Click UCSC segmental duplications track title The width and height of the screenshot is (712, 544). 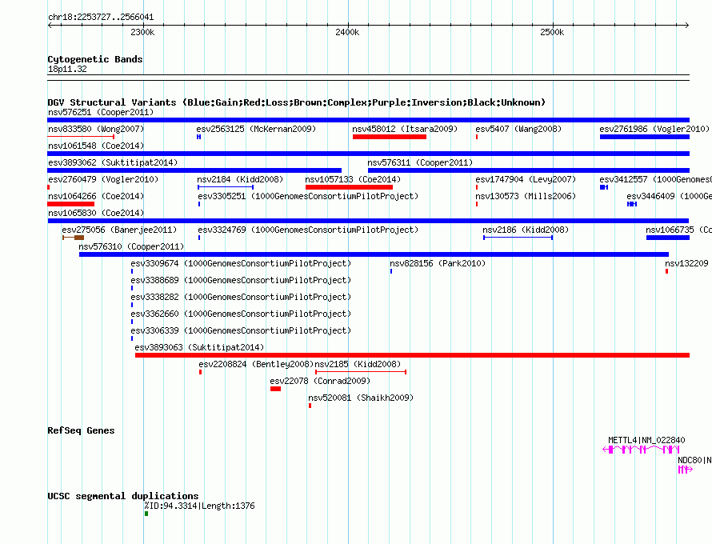click(123, 496)
